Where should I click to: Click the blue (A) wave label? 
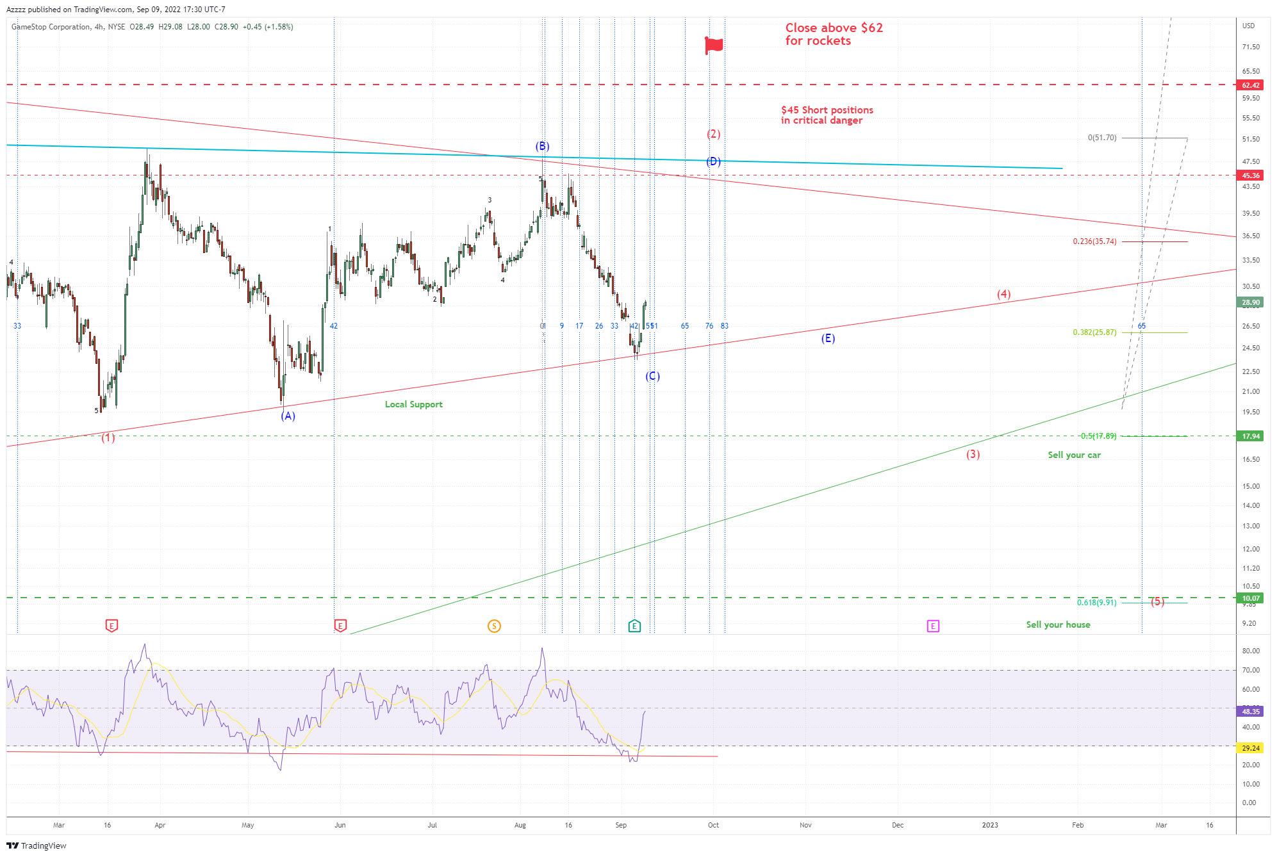288,416
